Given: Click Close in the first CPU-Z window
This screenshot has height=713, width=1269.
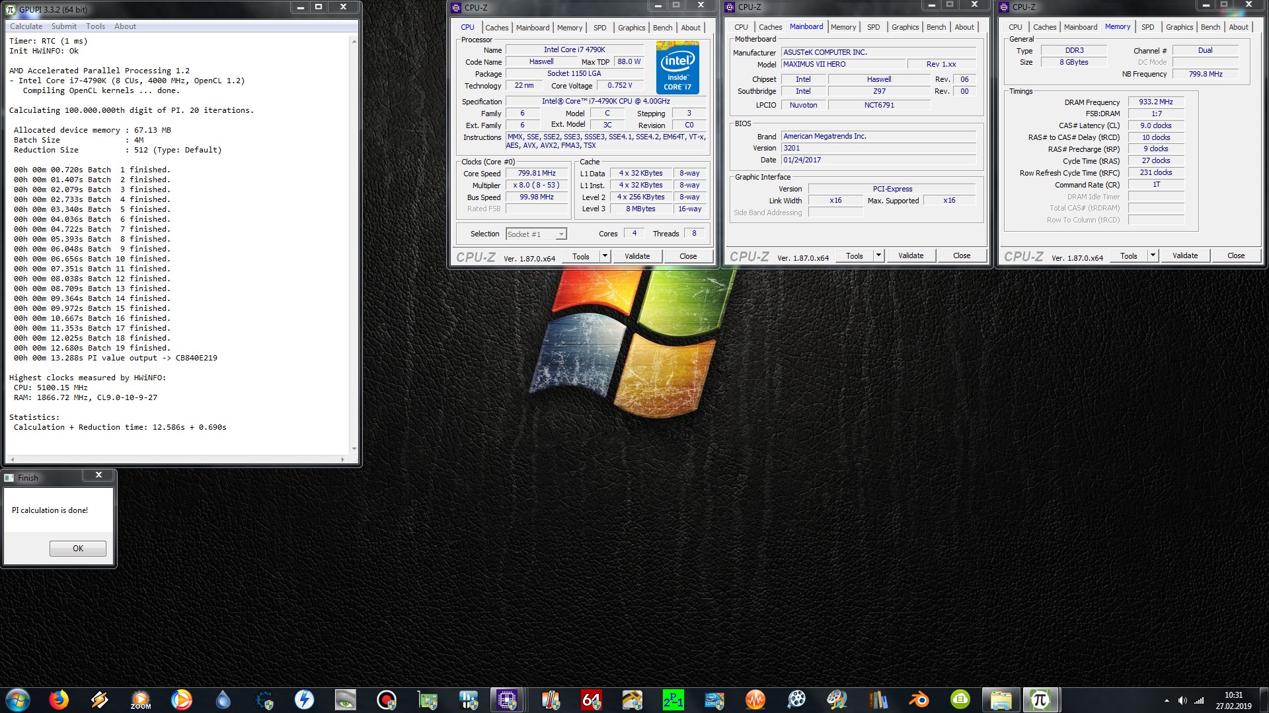Looking at the screenshot, I should coord(688,256).
